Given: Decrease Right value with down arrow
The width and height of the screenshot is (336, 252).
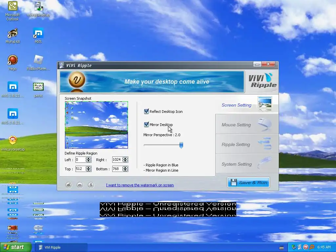Looking at the screenshot, I should tap(125, 161).
